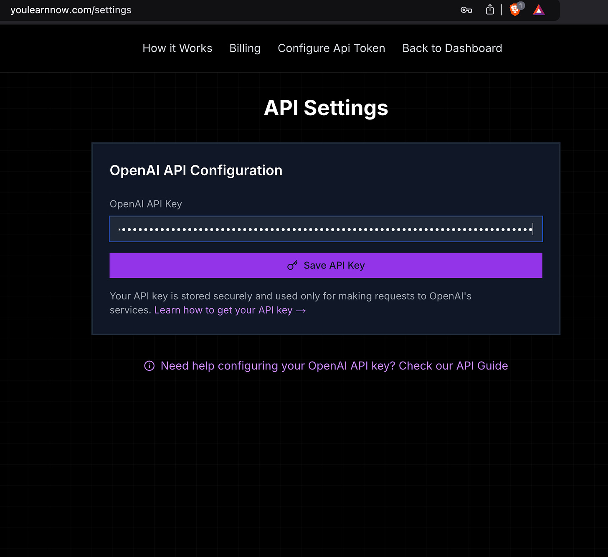Click the password key icon in address bar
This screenshot has width=608, height=557.
pos(466,10)
